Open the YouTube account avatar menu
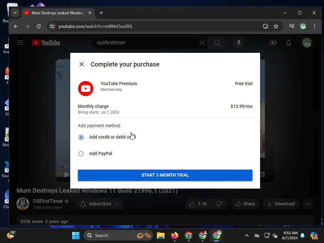 pyautogui.click(x=307, y=43)
